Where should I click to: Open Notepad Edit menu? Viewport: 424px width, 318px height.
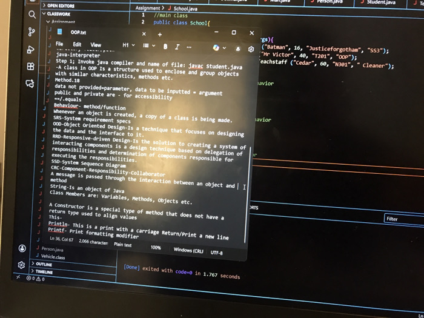[x=77, y=44]
